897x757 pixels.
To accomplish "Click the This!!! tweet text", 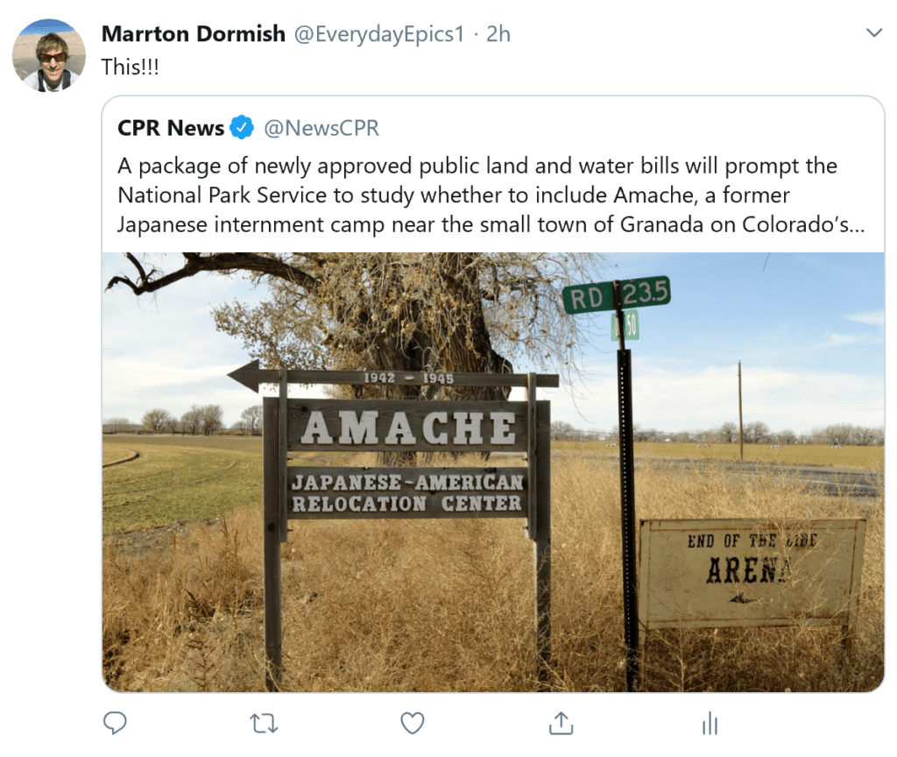I will tap(130, 67).
